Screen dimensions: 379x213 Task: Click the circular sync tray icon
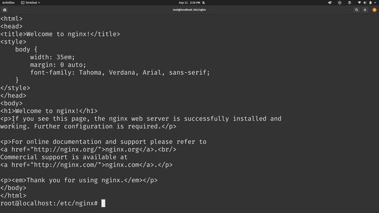339,2
